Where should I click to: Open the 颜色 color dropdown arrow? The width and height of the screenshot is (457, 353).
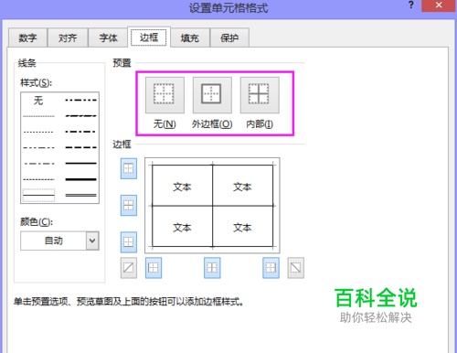click(x=92, y=241)
